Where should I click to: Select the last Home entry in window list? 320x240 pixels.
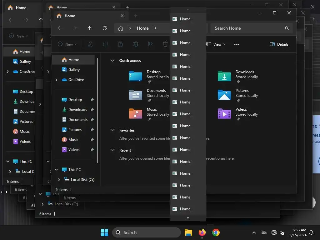188,209
